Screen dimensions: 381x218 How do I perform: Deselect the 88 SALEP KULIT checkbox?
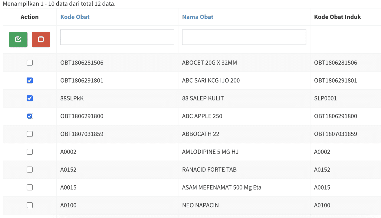tap(30, 98)
